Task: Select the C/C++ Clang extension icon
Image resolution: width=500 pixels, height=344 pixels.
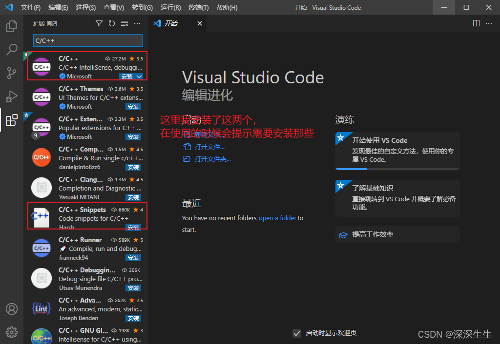Action: coord(42,188)
